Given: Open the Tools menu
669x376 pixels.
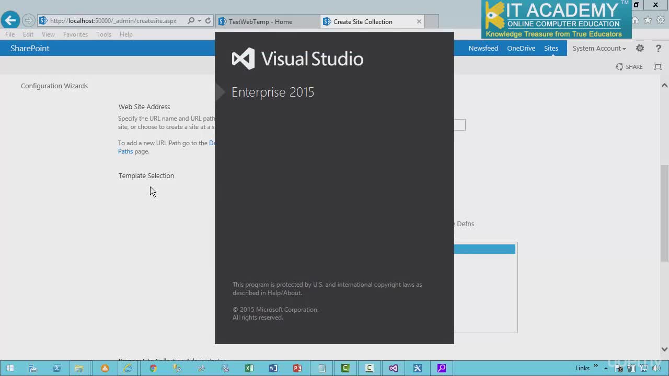Looking at the screenshot, I should (x=103, y=34).
